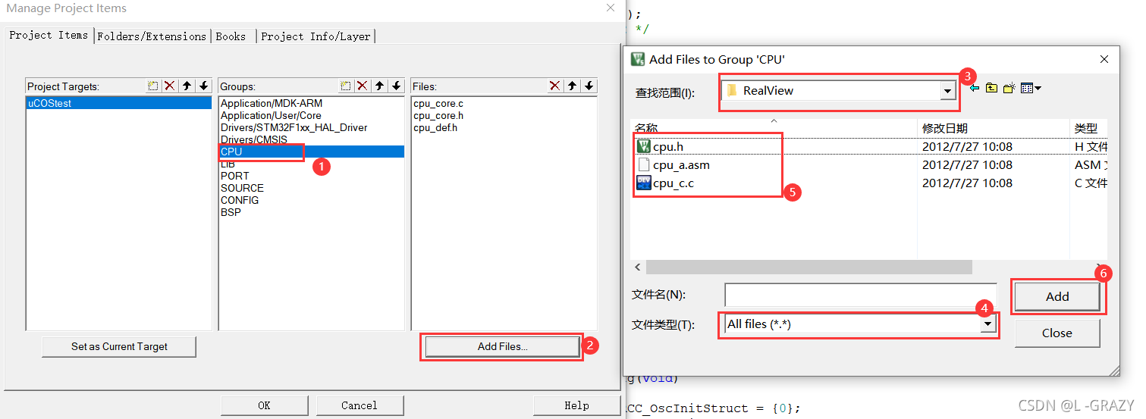Click the Add Files... button
The width and height of the screenshot is (1146, 419).
point(502,346)
